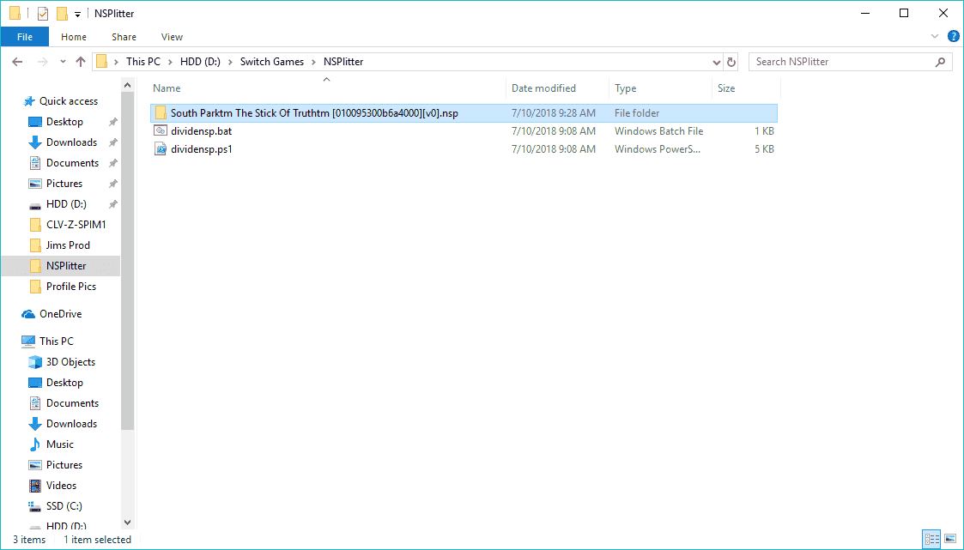This screenshot has height=550, width=964.
Task: Click NSPlitter breadcrumb in address bar
Action: [343, 62]
